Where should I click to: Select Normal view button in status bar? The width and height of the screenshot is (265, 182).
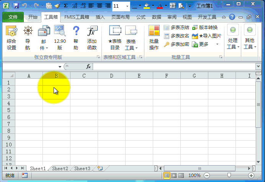click(x=167, y=175)
